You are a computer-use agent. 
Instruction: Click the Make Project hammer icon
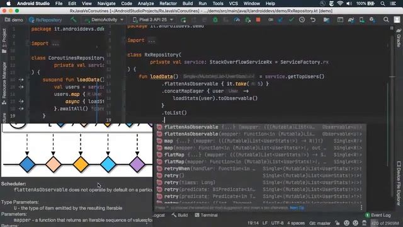click(74, 20)
